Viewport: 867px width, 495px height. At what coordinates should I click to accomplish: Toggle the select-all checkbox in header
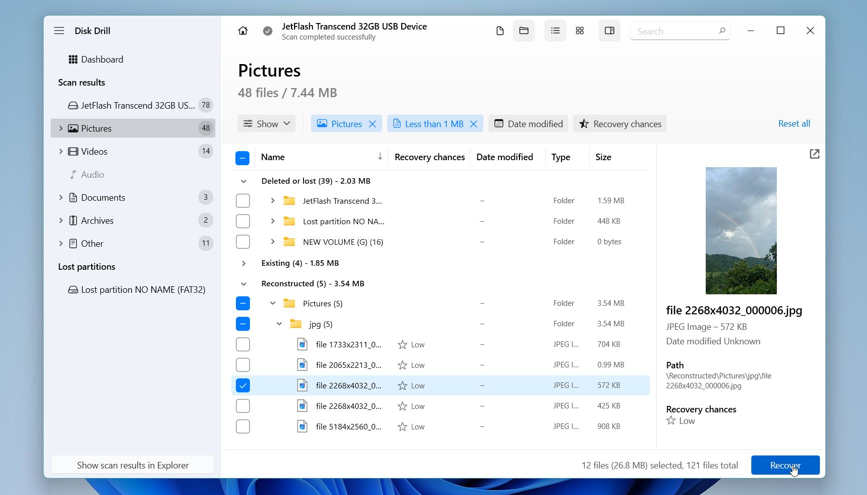242,158
